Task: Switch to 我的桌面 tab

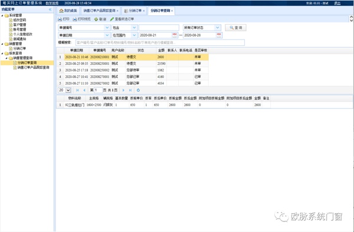Action: (68, 11)
